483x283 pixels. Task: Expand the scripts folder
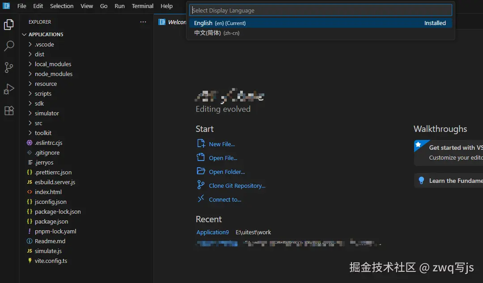click(30, 93)
